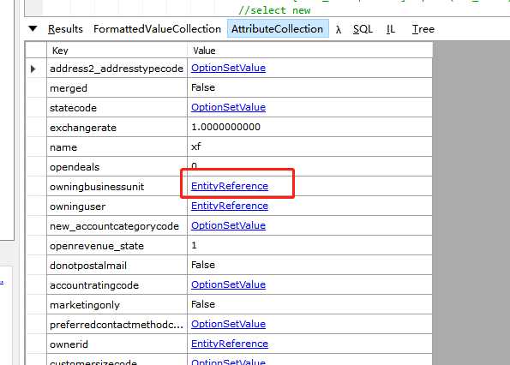This screenshot has height=365, width=510.
Task: Select the opendeals key cell
Action: (117, 167)
